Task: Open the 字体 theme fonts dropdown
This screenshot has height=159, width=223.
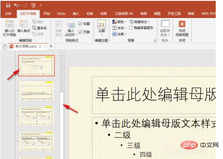Action: [x=119, y=28]
